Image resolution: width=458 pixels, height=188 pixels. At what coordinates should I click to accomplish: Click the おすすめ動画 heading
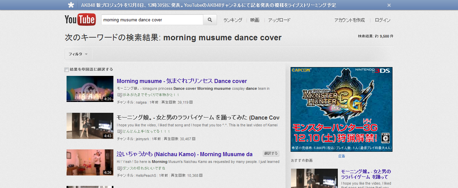302,160
